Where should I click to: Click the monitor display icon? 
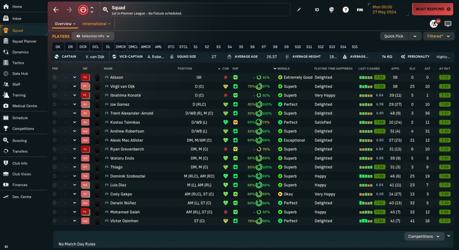pos(448,24)
